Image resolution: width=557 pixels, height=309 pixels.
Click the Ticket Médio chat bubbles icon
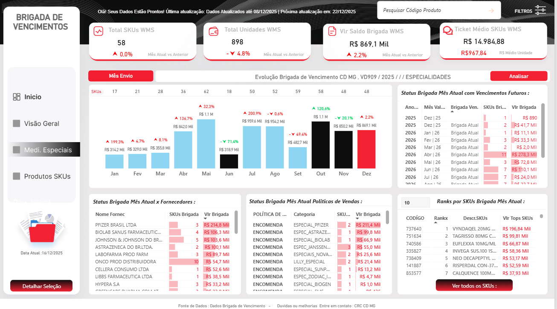(x=448, y=30)
